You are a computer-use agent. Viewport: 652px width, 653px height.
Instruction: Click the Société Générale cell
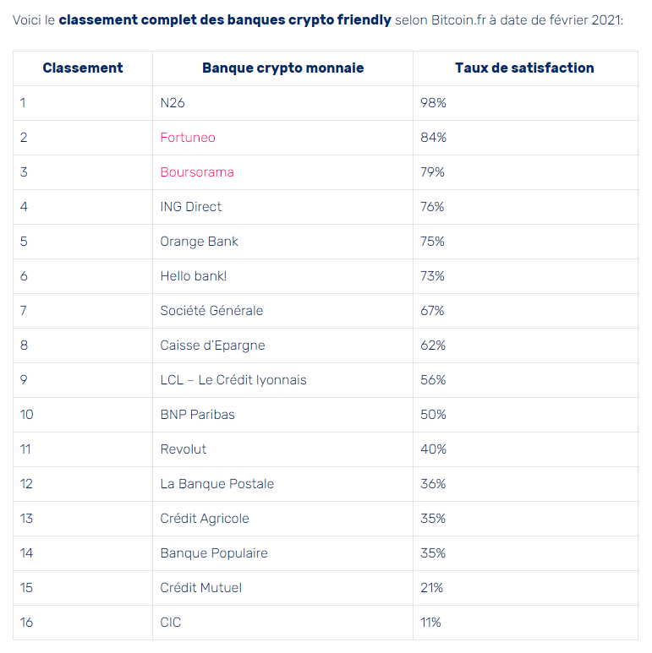click(211, 311)
